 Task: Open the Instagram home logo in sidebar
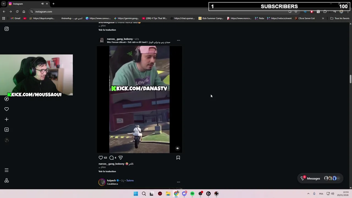(x=7, y=29)
